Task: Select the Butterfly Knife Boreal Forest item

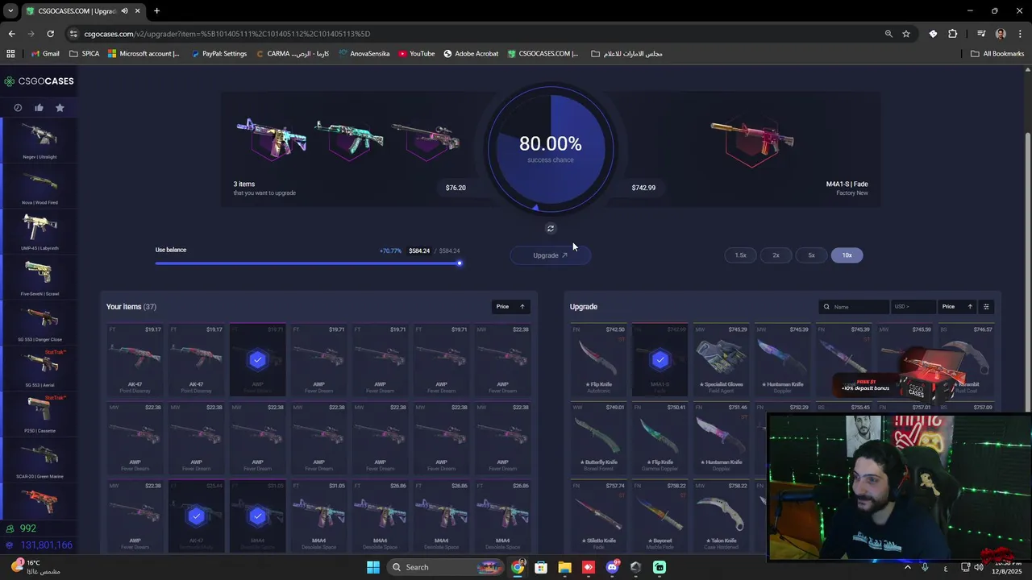Action: point(598,437)
